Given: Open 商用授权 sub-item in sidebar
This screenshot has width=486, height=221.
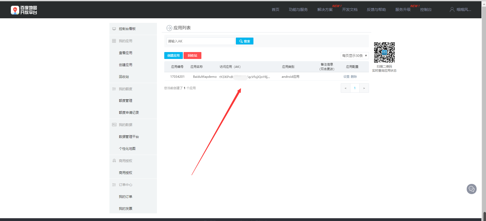Looking at the screenshot, I should click(125, 173).
